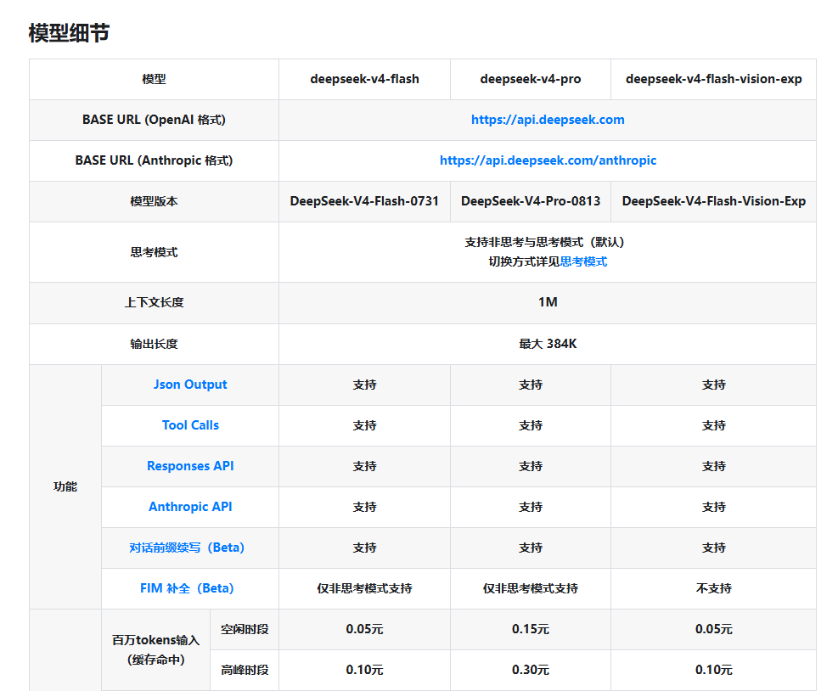Click the 功能 group label
Image resolution: width=838 pixels, height=691 pixels.
(x=65, y=487)
